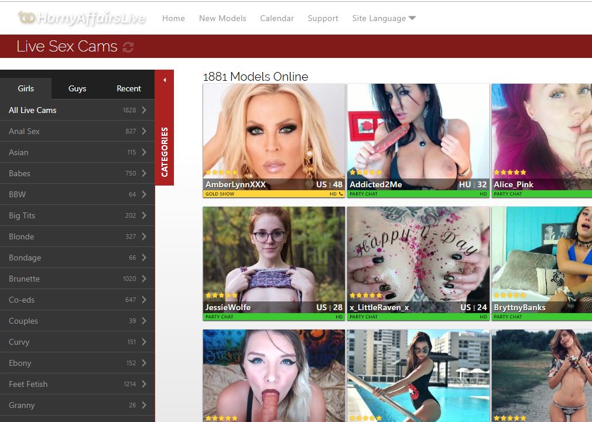
Task: Click the AmberLynnXXX name label
Action: (235, 184)
